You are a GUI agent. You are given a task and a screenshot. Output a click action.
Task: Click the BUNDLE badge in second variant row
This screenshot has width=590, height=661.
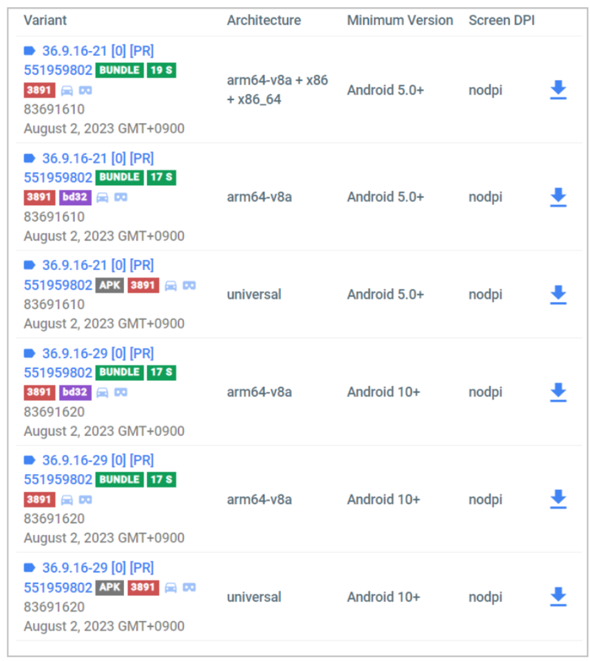119,177
